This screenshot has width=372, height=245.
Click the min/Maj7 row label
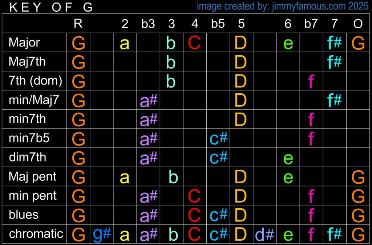(x=33, y=100)
